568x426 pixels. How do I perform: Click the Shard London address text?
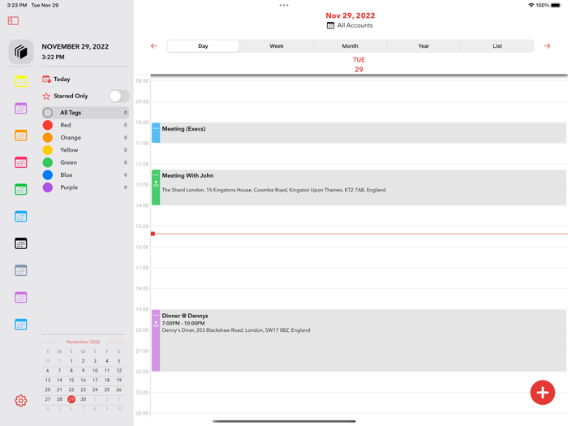tap(273, 190)
